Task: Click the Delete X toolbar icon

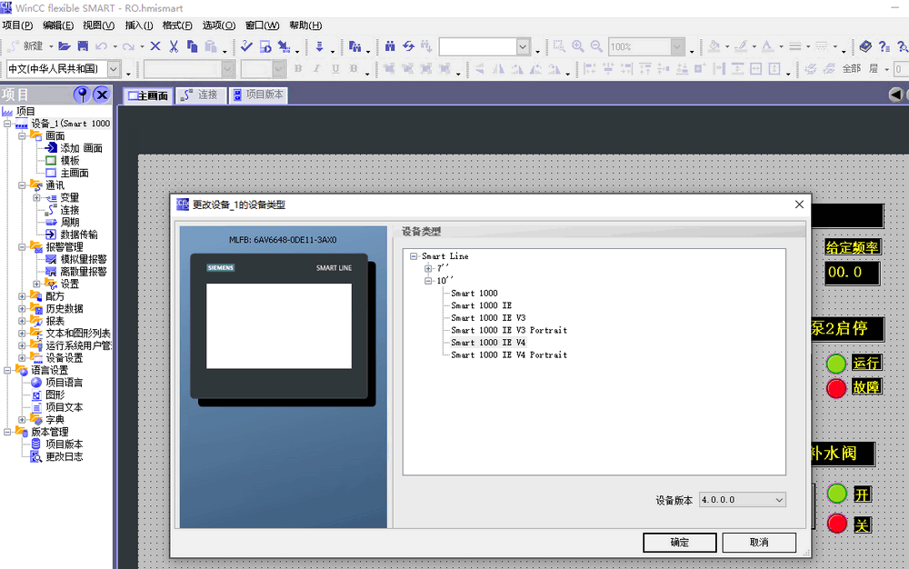Action: 155,46
